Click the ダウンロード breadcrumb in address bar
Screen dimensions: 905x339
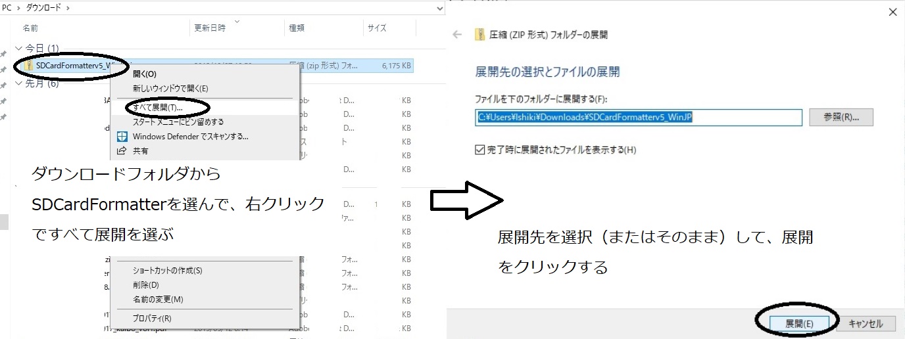(x=45, y=8)
